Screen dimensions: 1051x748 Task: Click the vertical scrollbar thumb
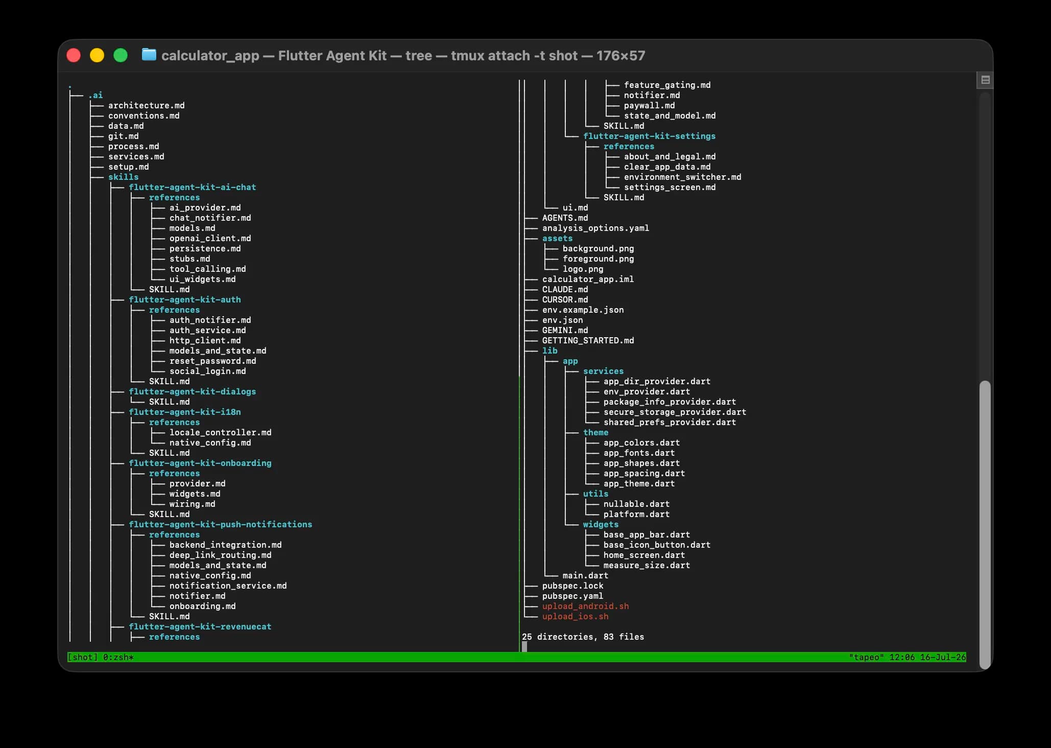tap(985, 525)
